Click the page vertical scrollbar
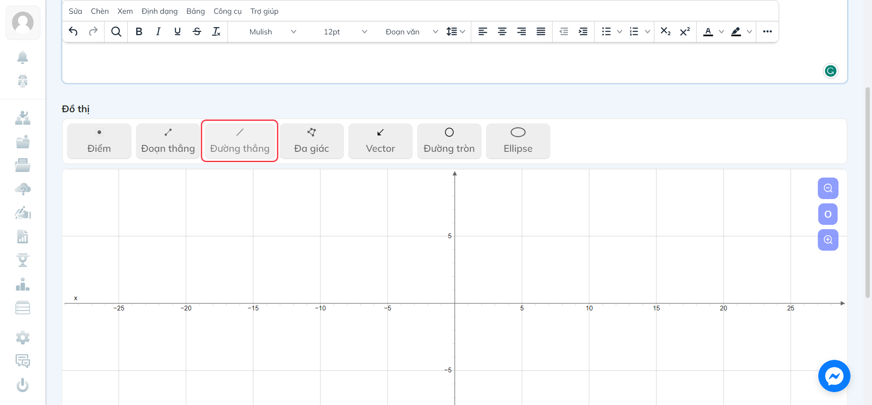 tap(868, 193)
